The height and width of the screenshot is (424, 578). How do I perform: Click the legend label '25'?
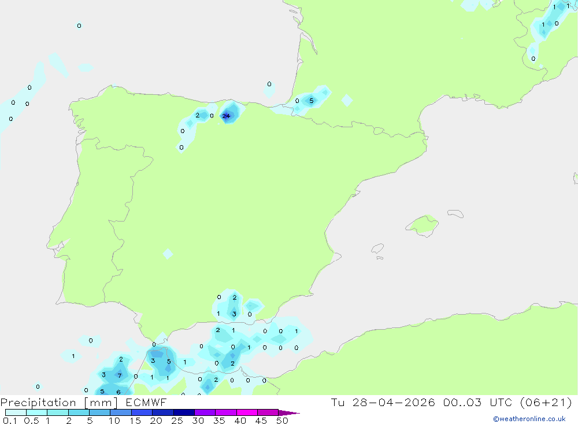click(177, 421)
